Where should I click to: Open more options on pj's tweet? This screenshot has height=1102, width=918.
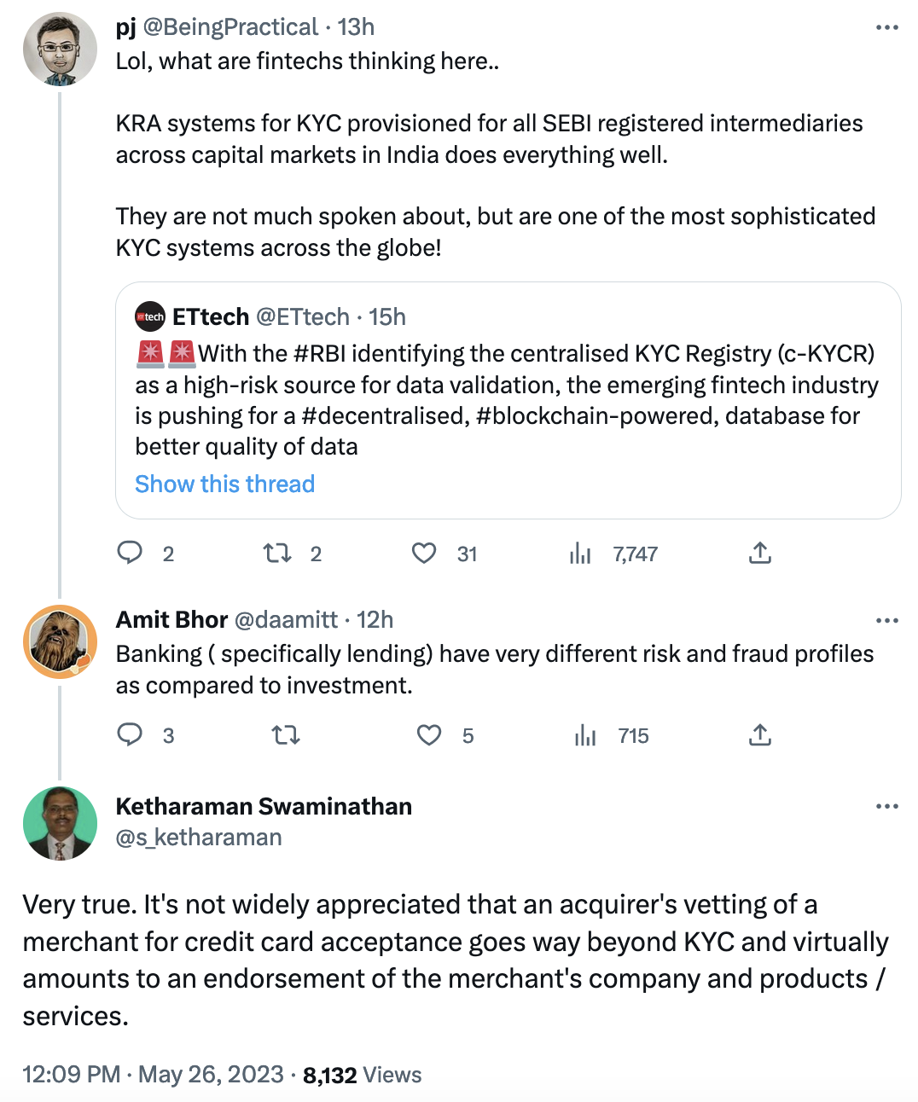point(886,28)
